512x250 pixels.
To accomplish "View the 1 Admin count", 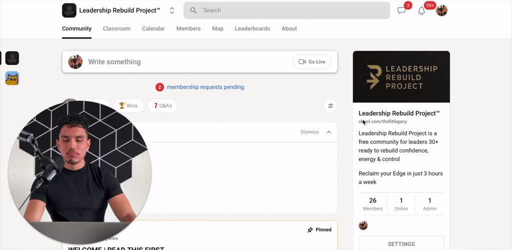I will (429, 204).
